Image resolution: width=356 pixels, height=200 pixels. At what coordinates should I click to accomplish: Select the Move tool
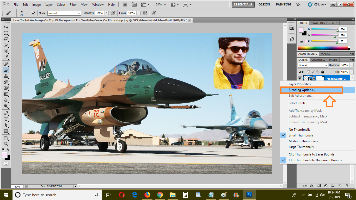tap(6, 27)
